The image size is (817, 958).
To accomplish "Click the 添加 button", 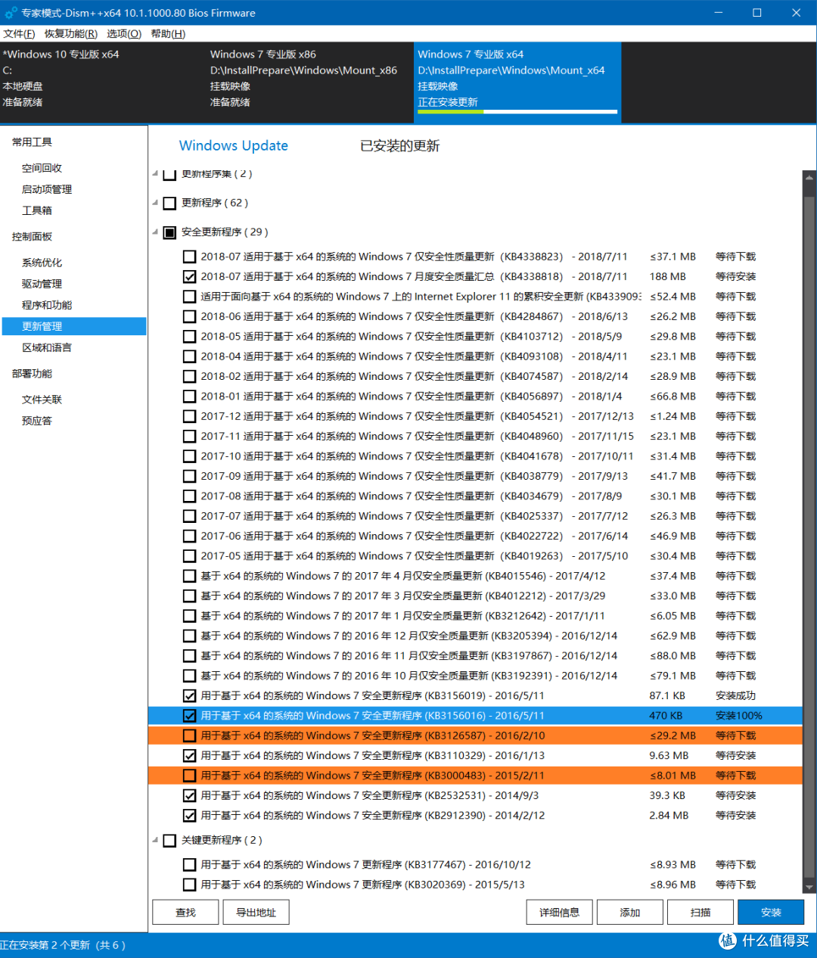I will tap(629, 913).
